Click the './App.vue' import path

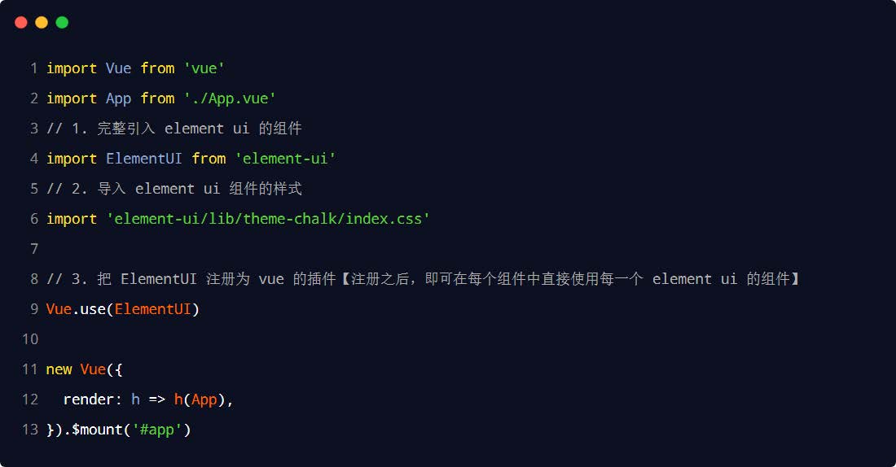(230, 98)
